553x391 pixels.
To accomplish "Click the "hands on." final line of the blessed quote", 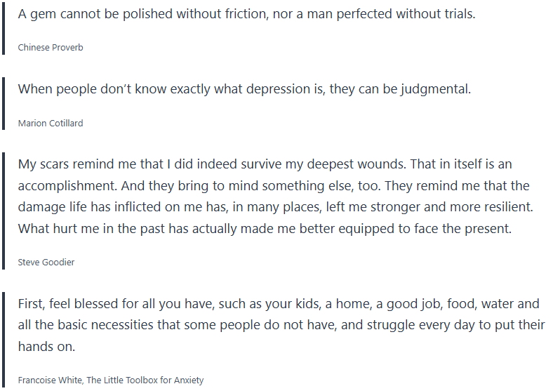I will coord(46,346).
